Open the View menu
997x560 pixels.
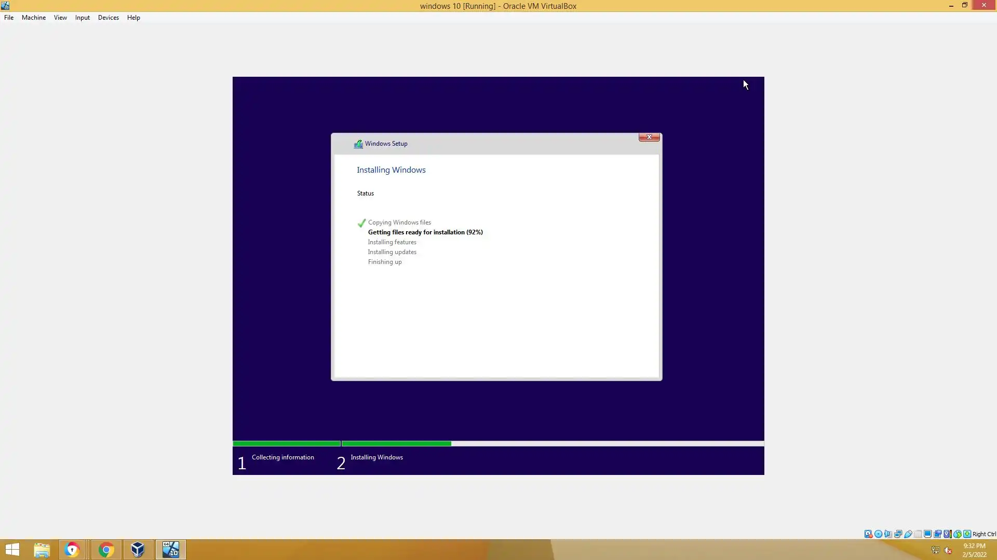pyautogui.click(x=60, y=18)
